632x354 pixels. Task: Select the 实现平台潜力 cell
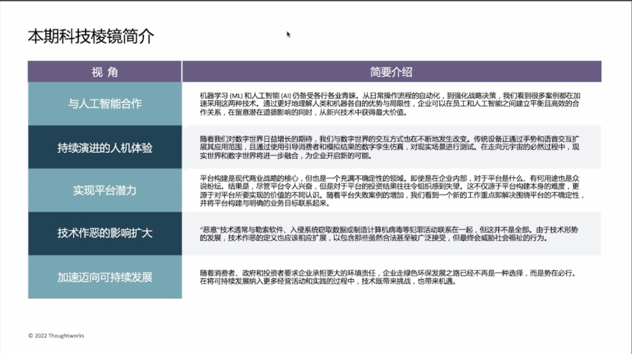pyautogui.click(x=105, y=190)
